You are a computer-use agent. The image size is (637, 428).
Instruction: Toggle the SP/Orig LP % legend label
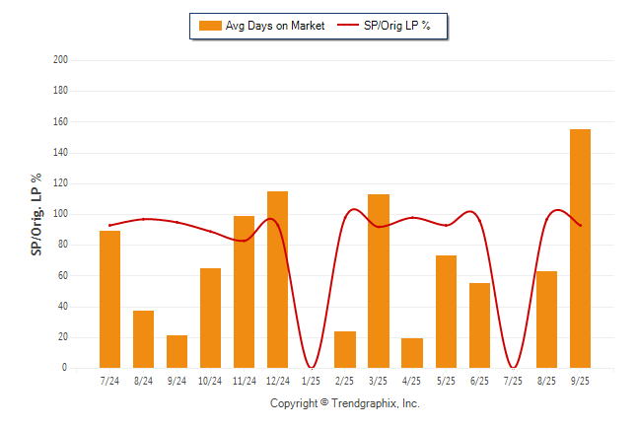pyautogui.click(x=398, y=26)
